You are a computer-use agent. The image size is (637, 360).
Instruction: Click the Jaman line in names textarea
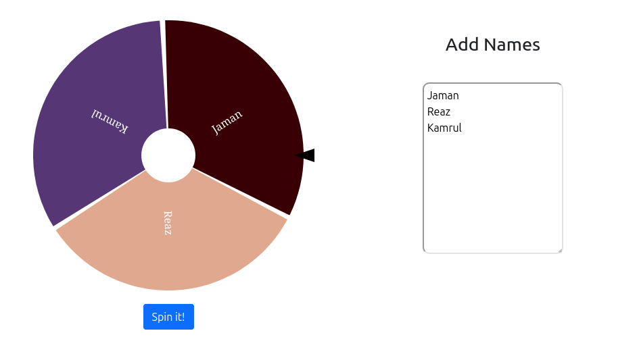[x=443, y=95]
